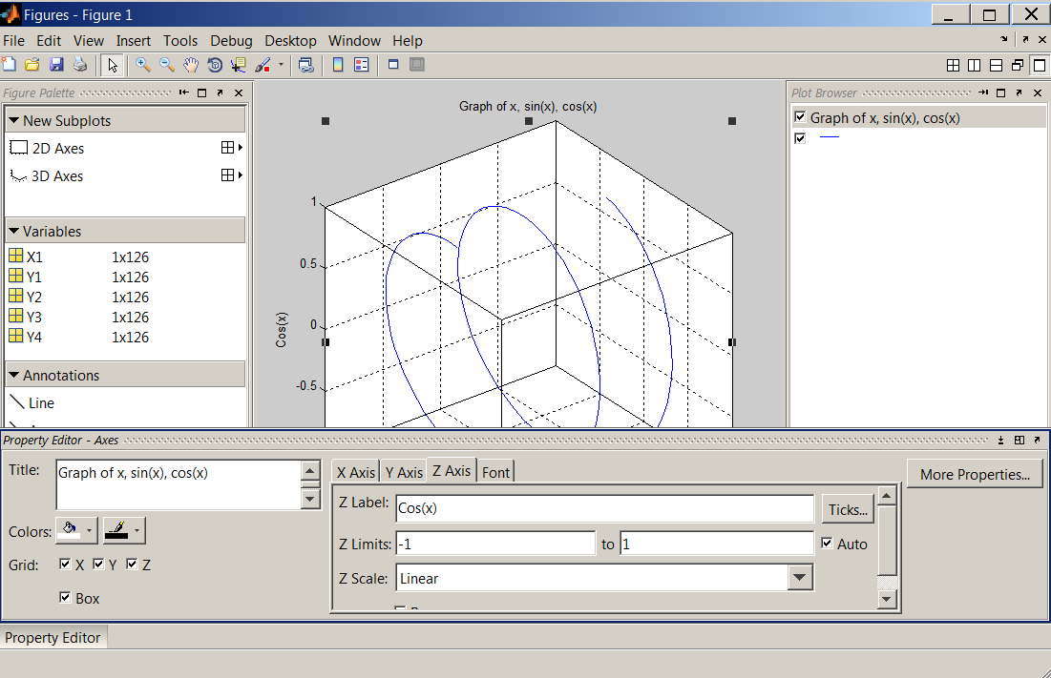Select the Zoom In tool
The height and width of the screenshot is (678, 1051).
coord(142,65)
